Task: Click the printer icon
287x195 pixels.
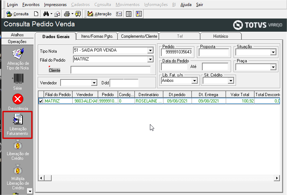Action: coord(67,14)
